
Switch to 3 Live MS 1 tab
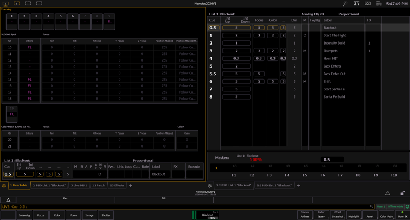click(79, 185)
